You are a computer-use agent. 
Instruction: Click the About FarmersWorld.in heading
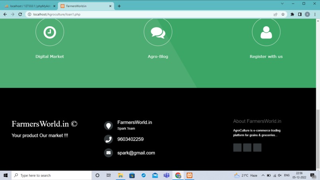tap(257, 121)
